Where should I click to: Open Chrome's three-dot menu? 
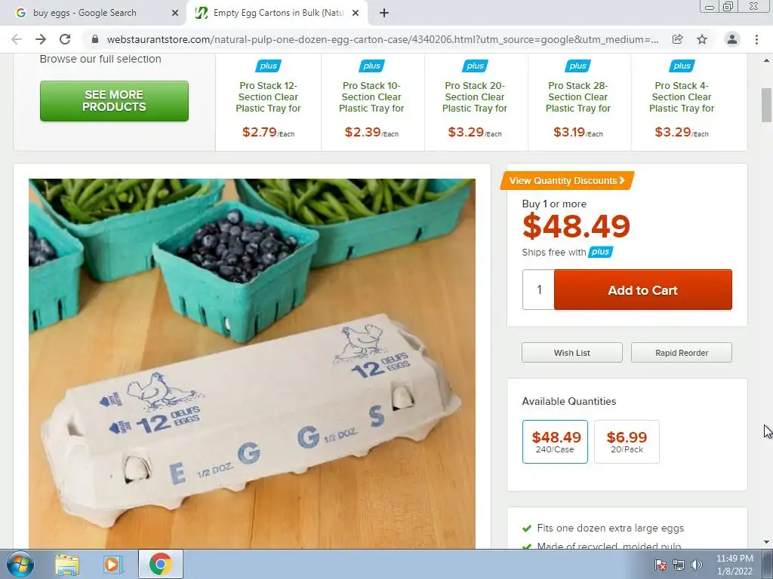coord(756,39)
